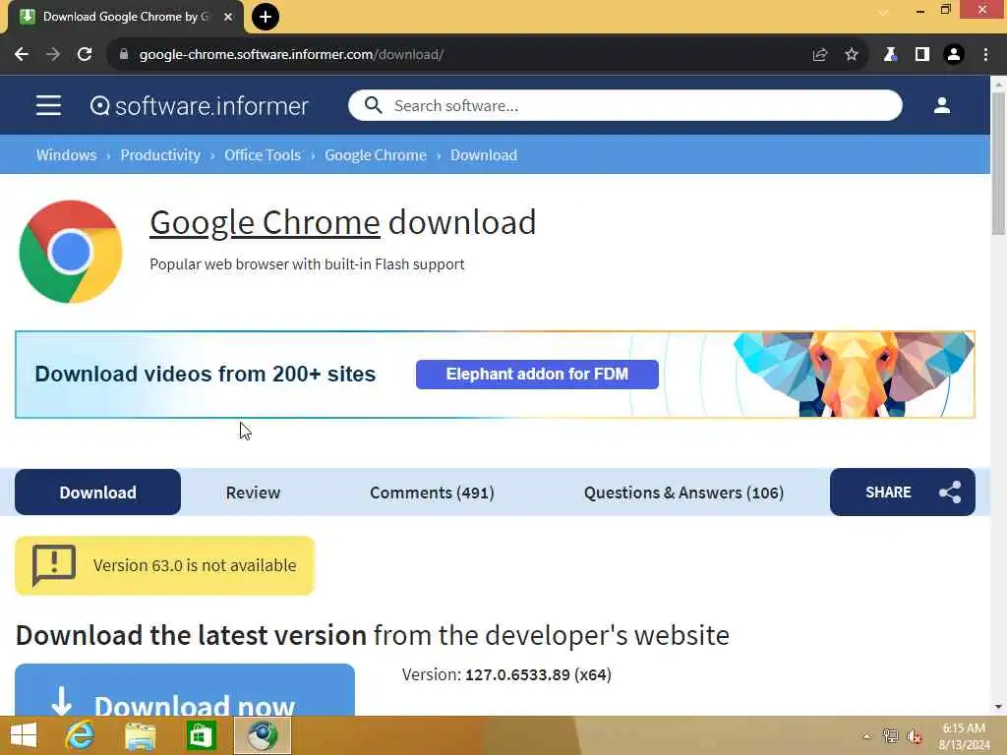This screenshot has width=1007, height=755.
Task: Go back using the browser back arrow
Action: coord(22,55)
